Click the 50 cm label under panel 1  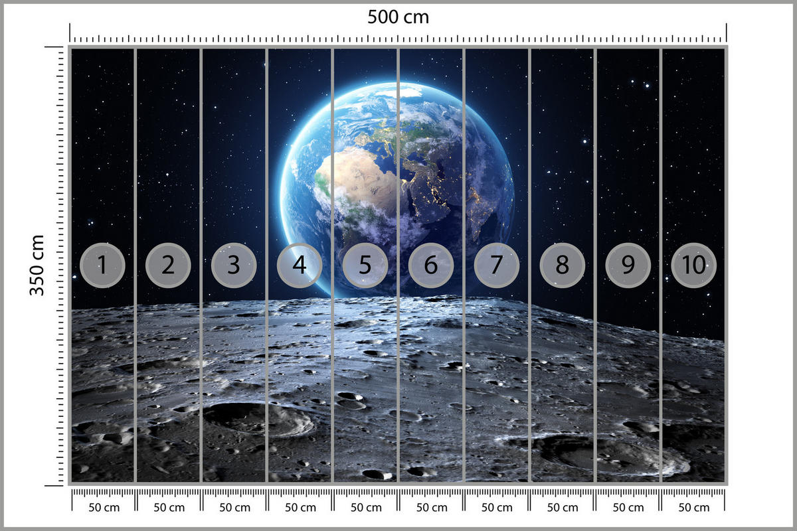pos(104,508)
